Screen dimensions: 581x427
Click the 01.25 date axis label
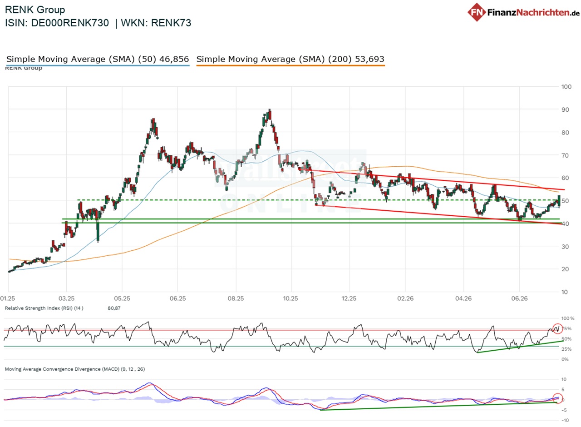8,298
